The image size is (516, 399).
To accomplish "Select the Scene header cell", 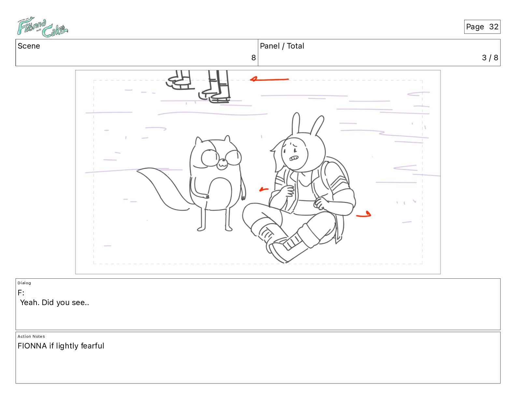I will coord(137,52).
